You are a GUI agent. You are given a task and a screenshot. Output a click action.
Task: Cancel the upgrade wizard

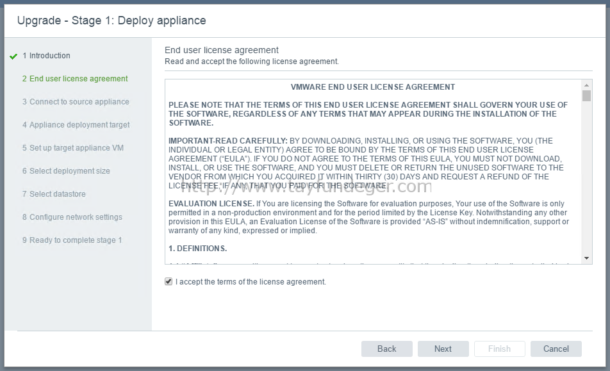556,349
